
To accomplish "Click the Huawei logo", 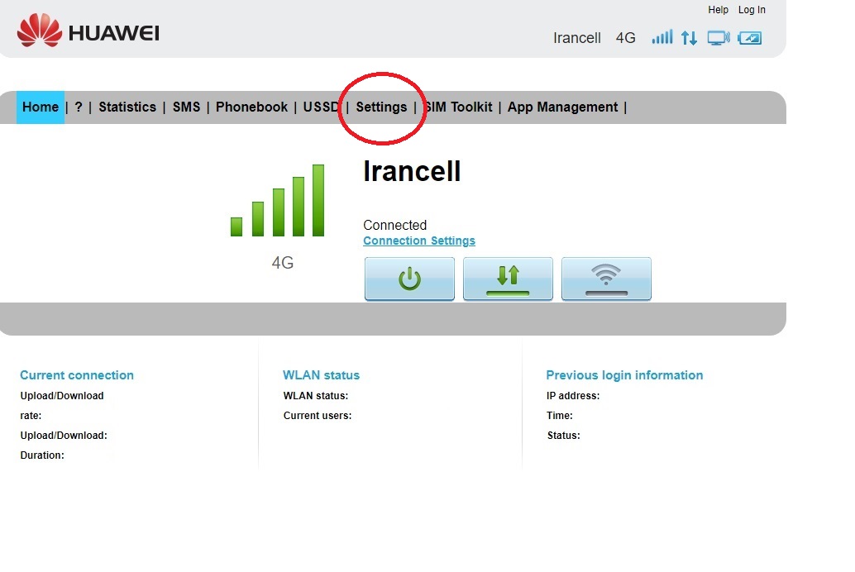I will coord(88,31).
